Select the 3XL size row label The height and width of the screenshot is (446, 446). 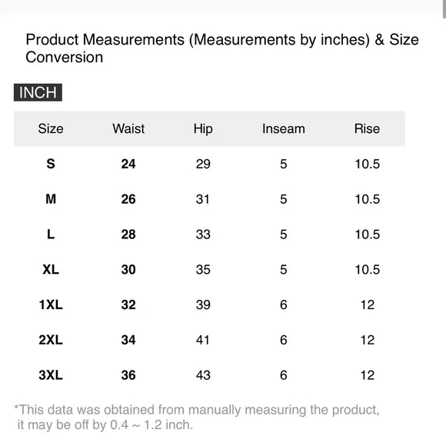pos(51,375)
